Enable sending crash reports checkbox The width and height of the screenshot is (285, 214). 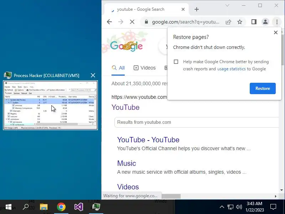(176, 62)
